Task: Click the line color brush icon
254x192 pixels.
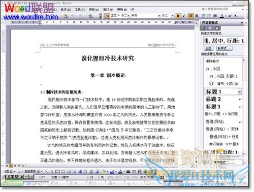Action: pyautogui.click(x=112, y=172)
